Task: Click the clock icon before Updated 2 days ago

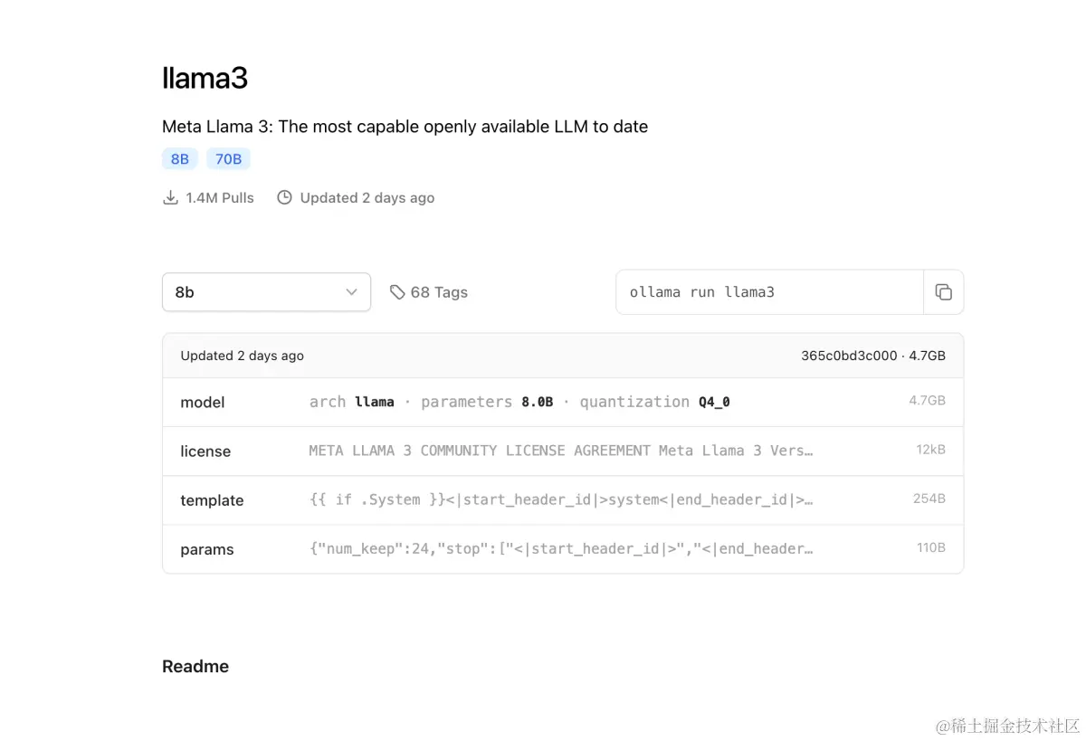Action: (x=284, y=196)
